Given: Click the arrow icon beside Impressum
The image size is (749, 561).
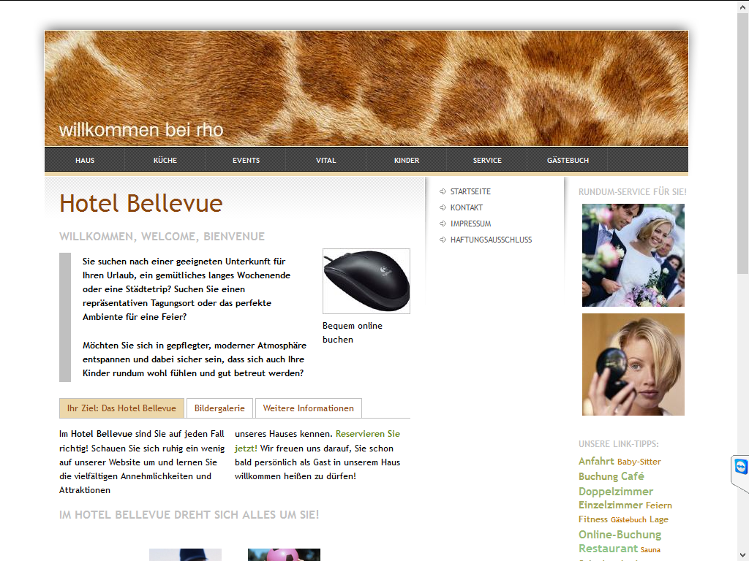Looking at the screenshot, I should tap(443, 224).
